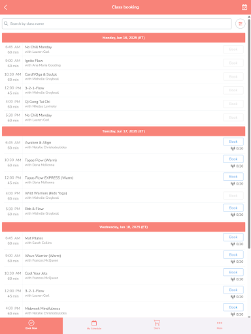
Task: Book the Wave Warrior (Warm) class
Action: coord(233,254)
